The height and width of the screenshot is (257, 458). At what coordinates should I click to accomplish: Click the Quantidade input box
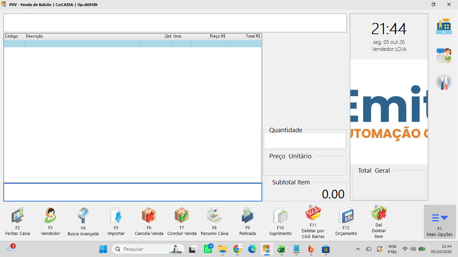pos(305,141)
